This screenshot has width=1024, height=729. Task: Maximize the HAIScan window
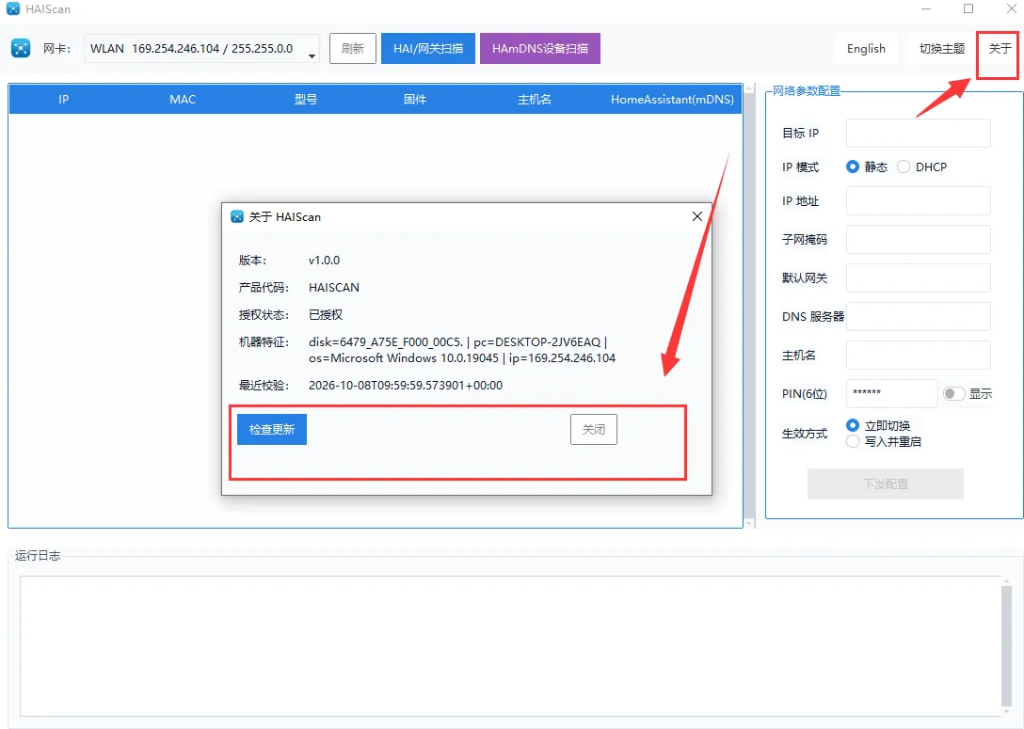[968, 8]
